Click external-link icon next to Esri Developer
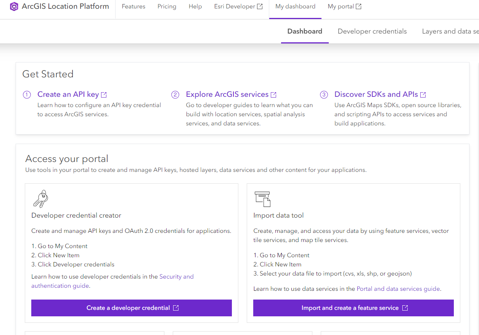Viewport: 479px width, 335px height. click(260, 6)
